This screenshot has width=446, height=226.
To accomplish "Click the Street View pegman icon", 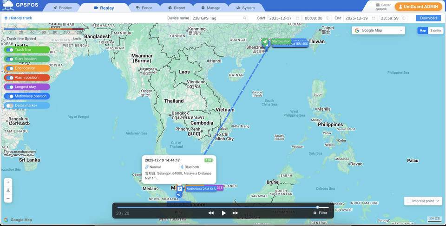I will 8,190.
